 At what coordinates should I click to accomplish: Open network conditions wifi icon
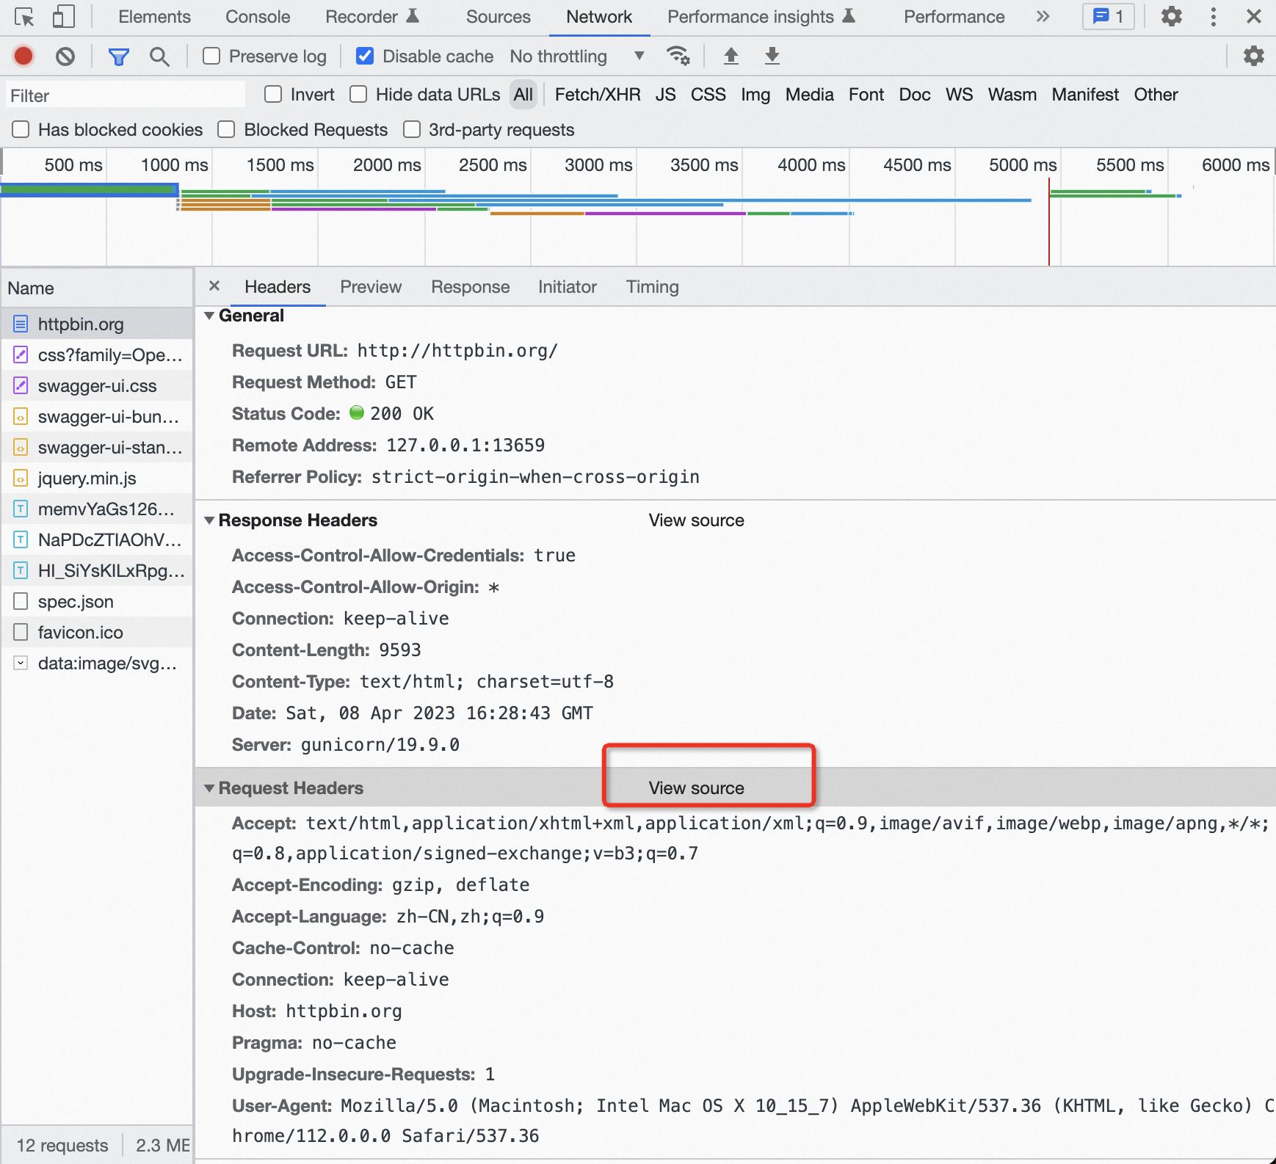tap(678, 56)
